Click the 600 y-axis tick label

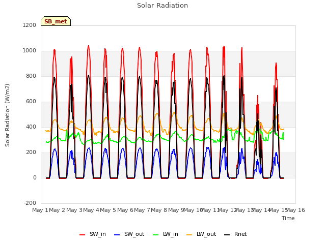pos(31,102)
